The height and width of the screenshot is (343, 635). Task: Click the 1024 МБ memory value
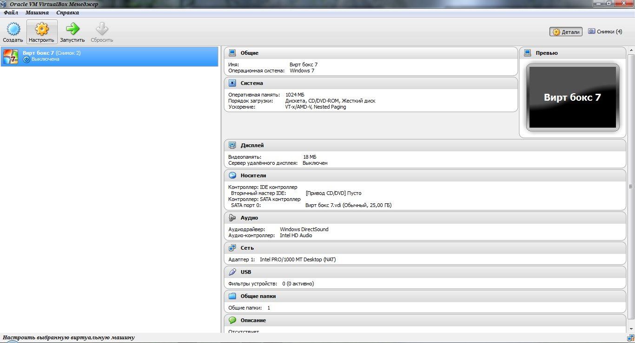[295, 95]
